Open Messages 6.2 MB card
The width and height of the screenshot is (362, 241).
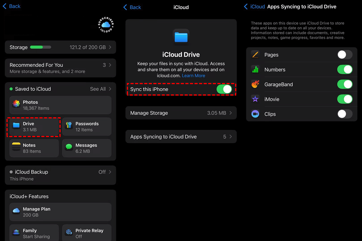[87, 148]
